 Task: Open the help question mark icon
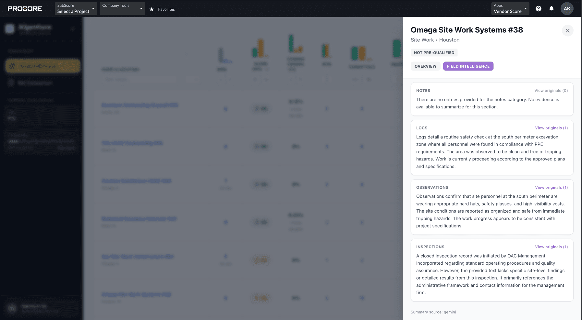(x=539, y=9)
